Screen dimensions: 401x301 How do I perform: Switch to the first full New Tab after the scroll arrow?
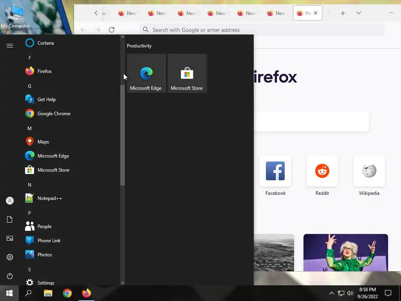128,13
